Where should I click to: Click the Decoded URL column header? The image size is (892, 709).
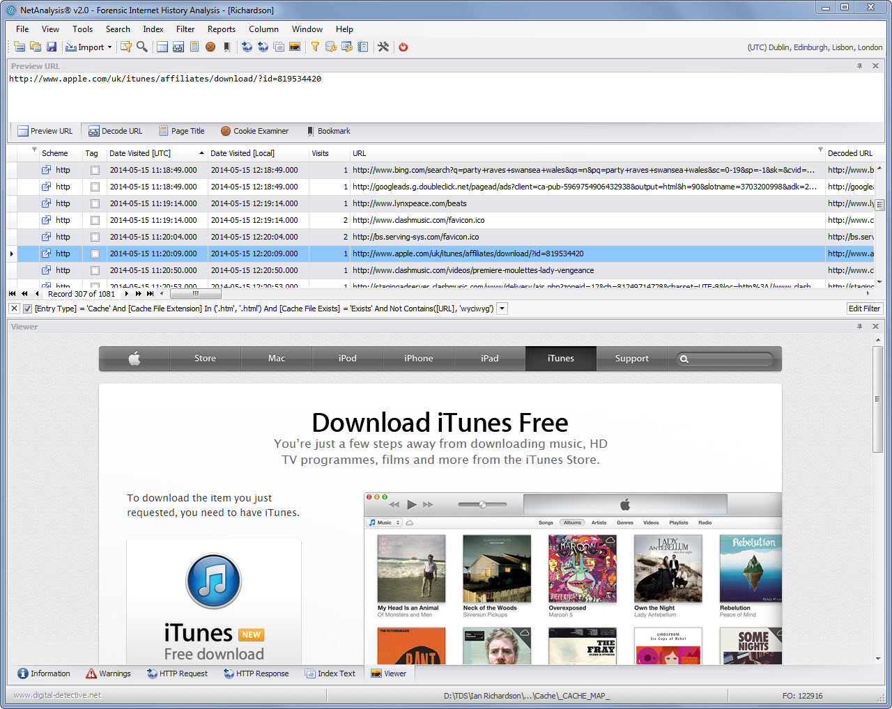(850, 153)
